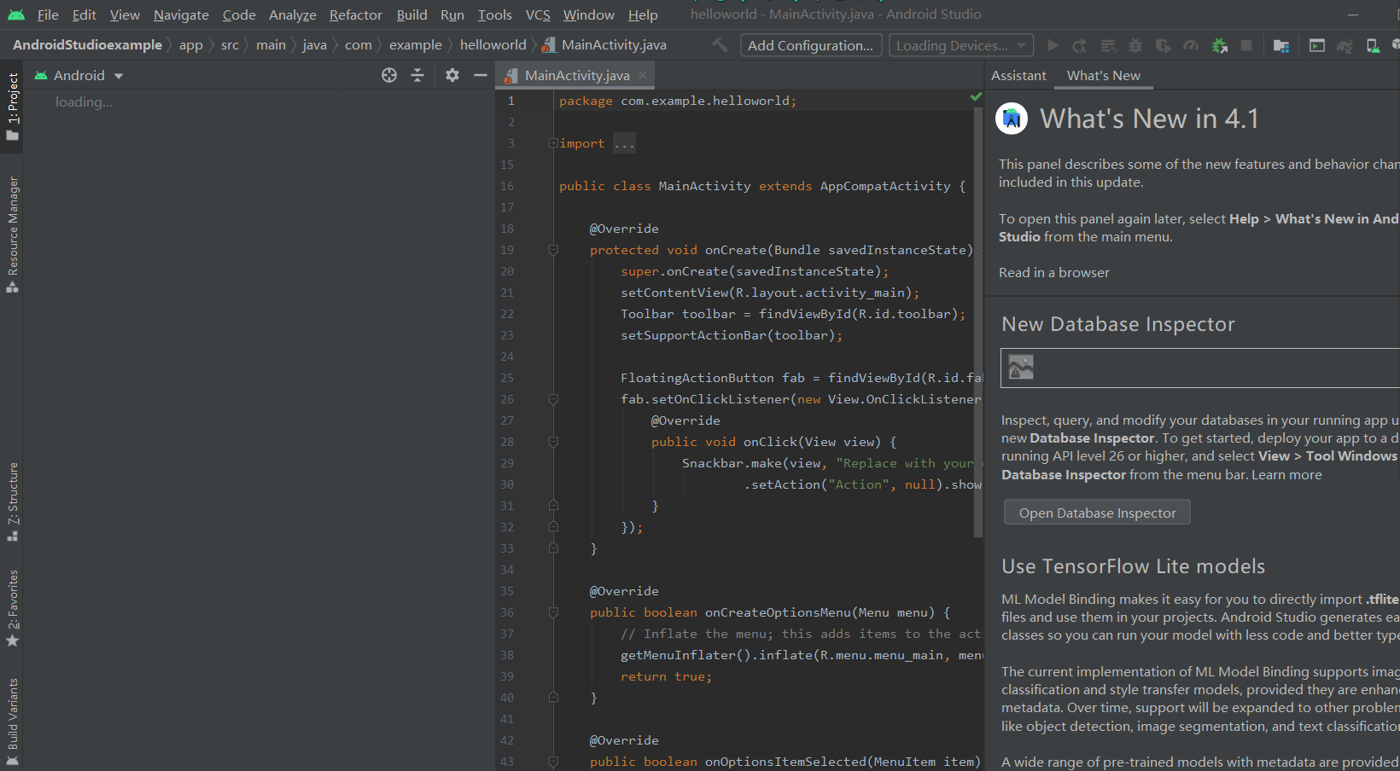Open Project panel gear settings icon
The image size is (1400, 771).
click(x=452, y=75)
